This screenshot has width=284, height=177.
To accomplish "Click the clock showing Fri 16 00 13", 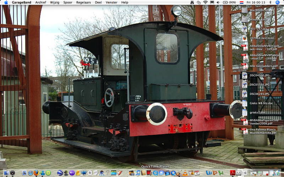I will coord(256,2).
